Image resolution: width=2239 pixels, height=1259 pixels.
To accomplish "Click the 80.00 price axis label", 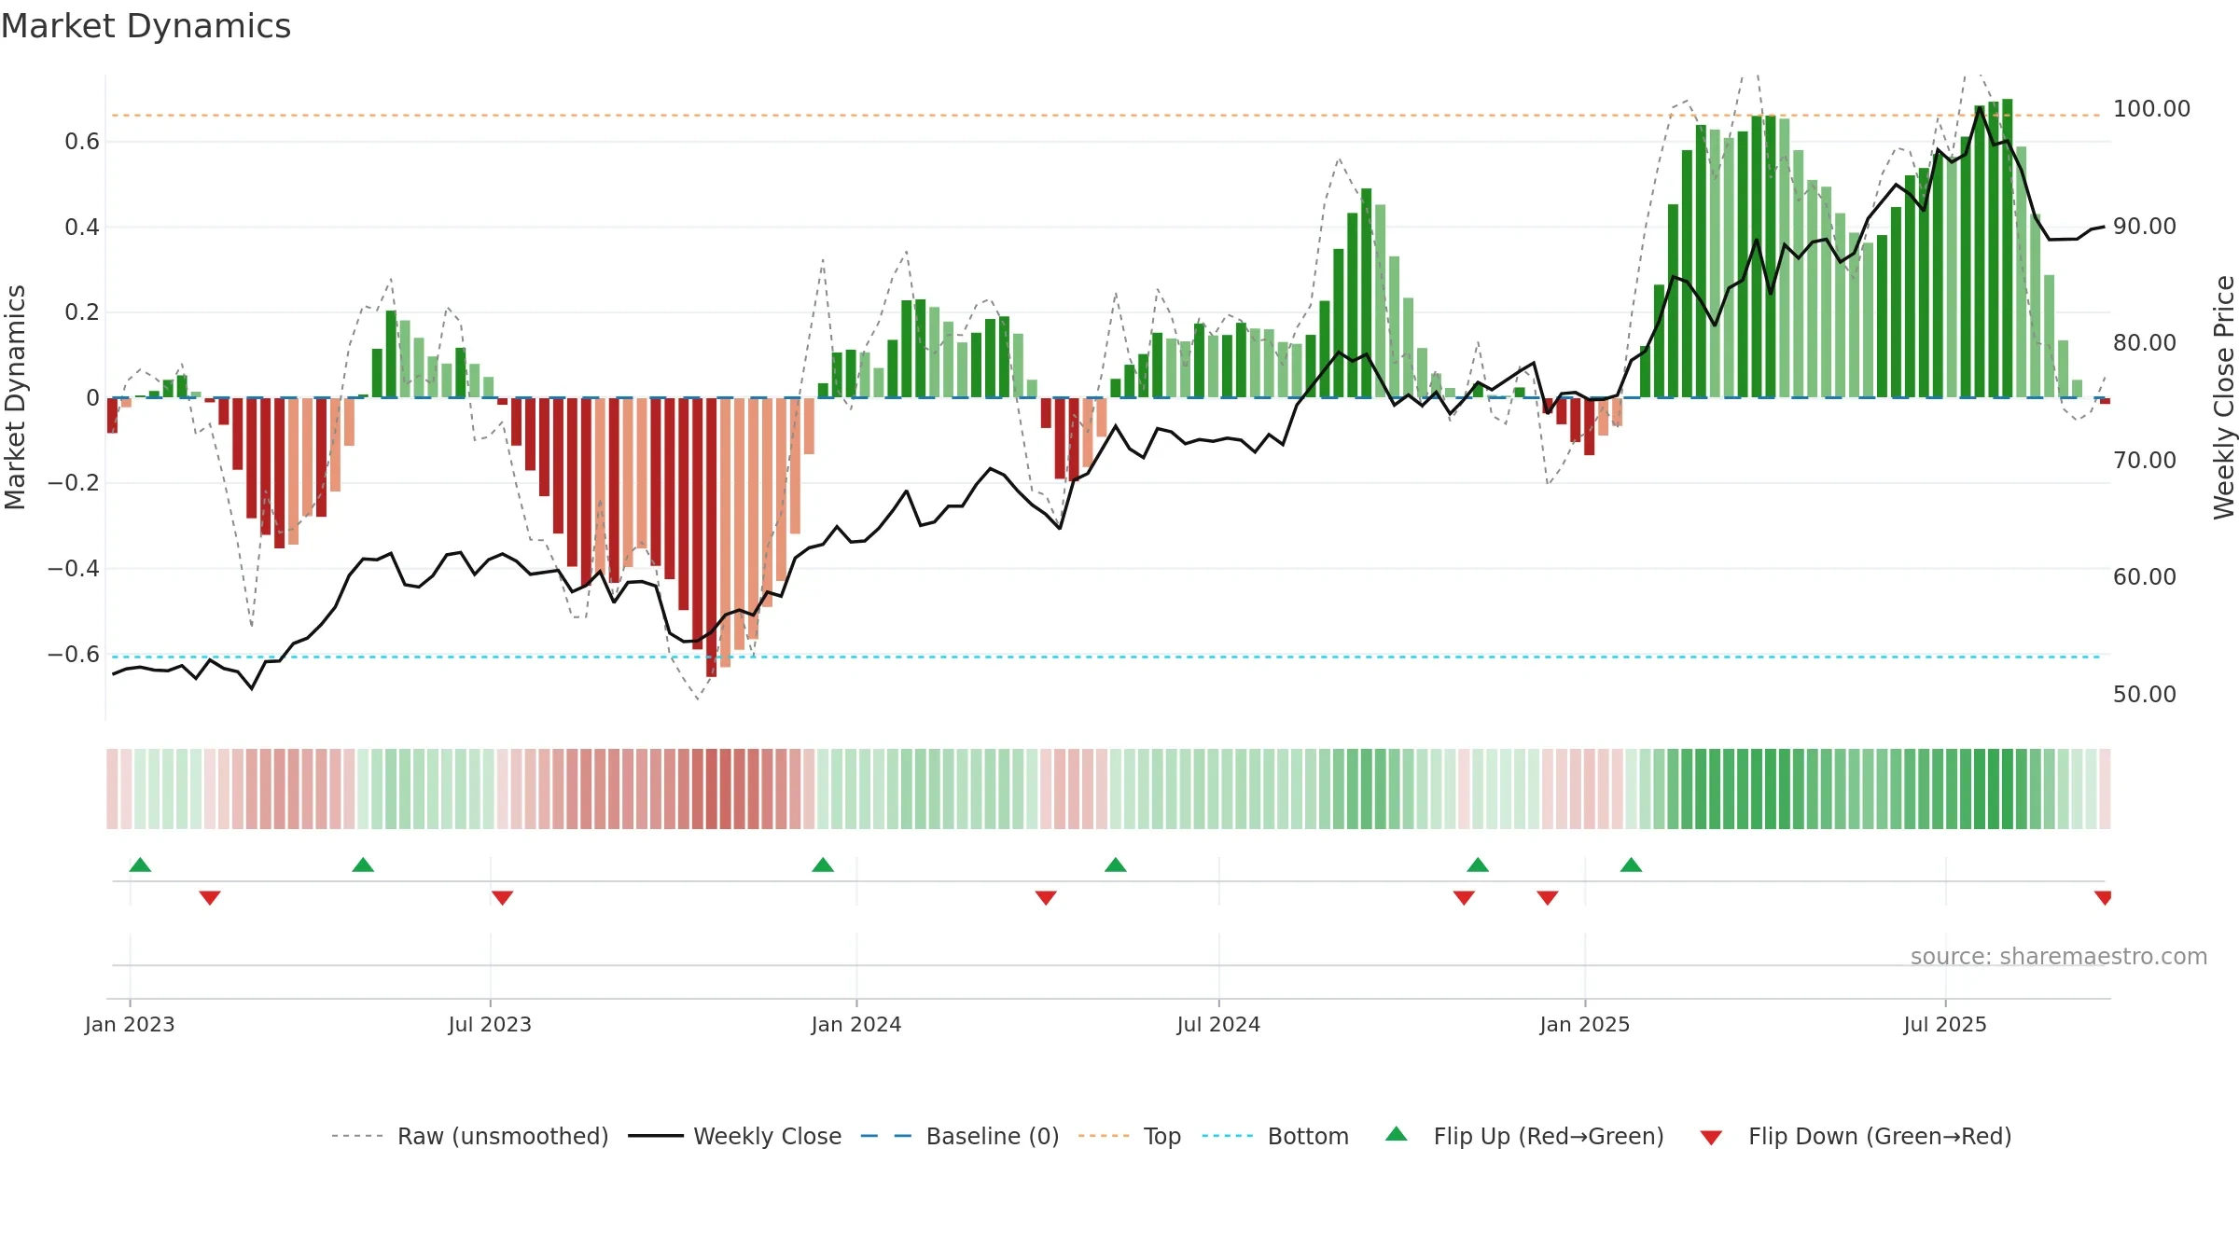I will pos(2145,342).
